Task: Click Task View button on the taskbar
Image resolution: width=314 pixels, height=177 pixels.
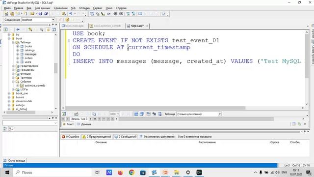Action: click(x=97, y=173)
